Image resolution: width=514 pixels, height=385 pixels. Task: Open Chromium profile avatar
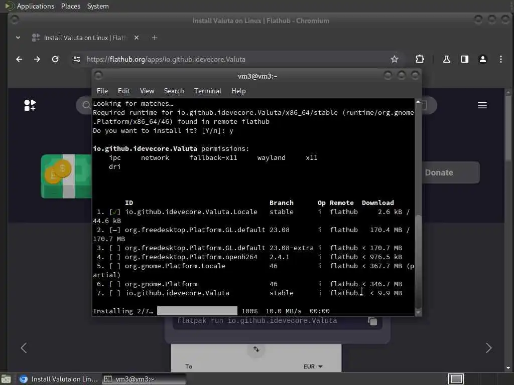[x=482, y=59]
